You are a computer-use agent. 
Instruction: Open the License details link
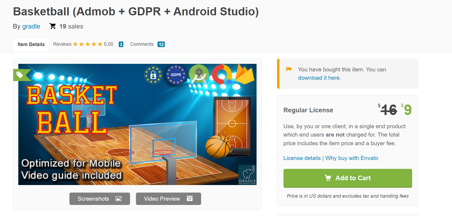tap(302, 158)
